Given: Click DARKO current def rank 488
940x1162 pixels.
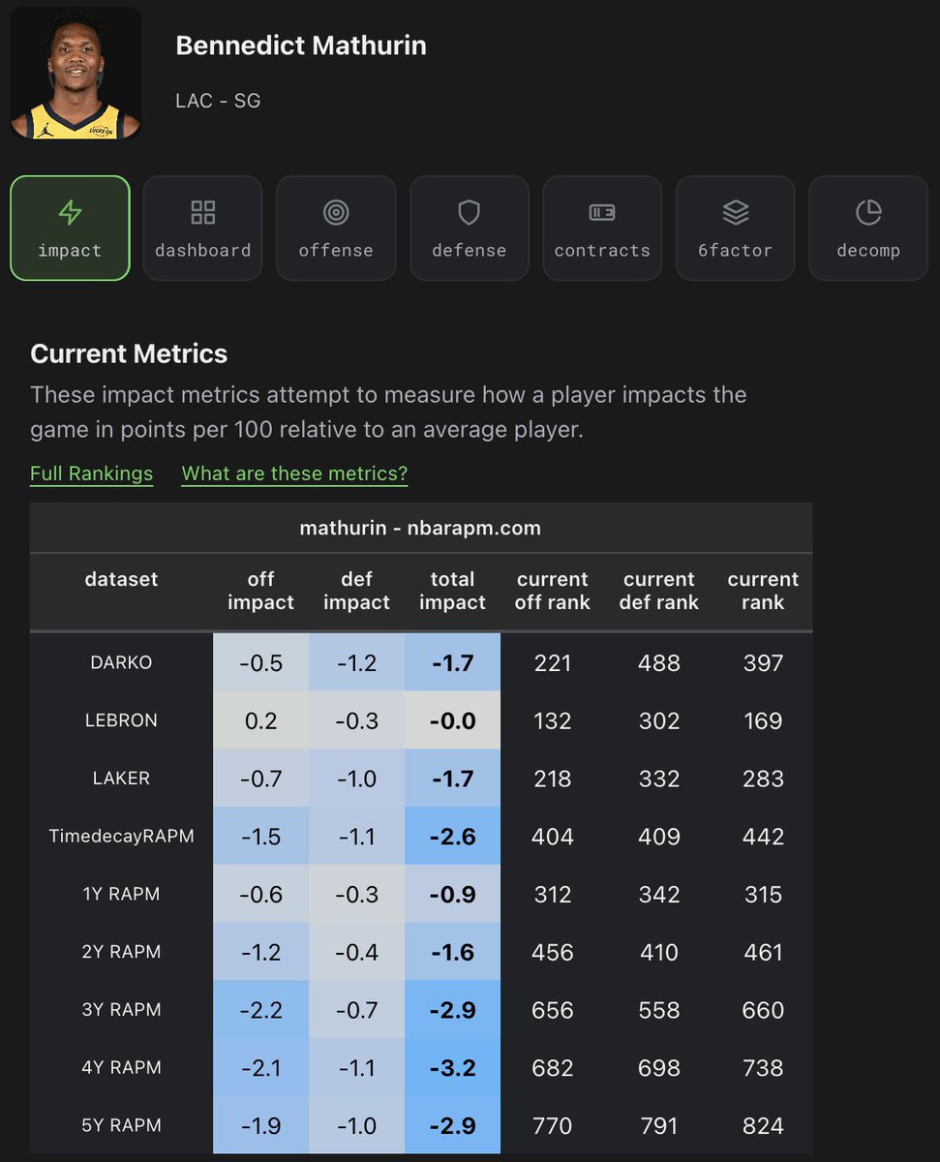Looking at the screenshot, I should tap(659, 662).
